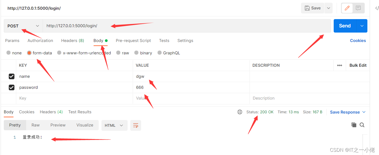Switch to Pretty response view

pos(15,125)
